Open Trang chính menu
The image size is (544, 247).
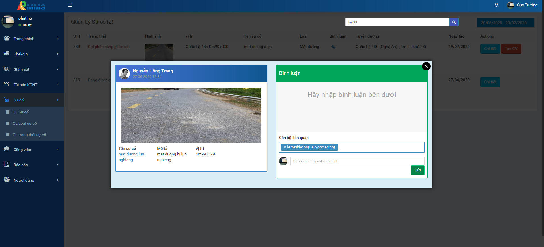click(32, 39)
